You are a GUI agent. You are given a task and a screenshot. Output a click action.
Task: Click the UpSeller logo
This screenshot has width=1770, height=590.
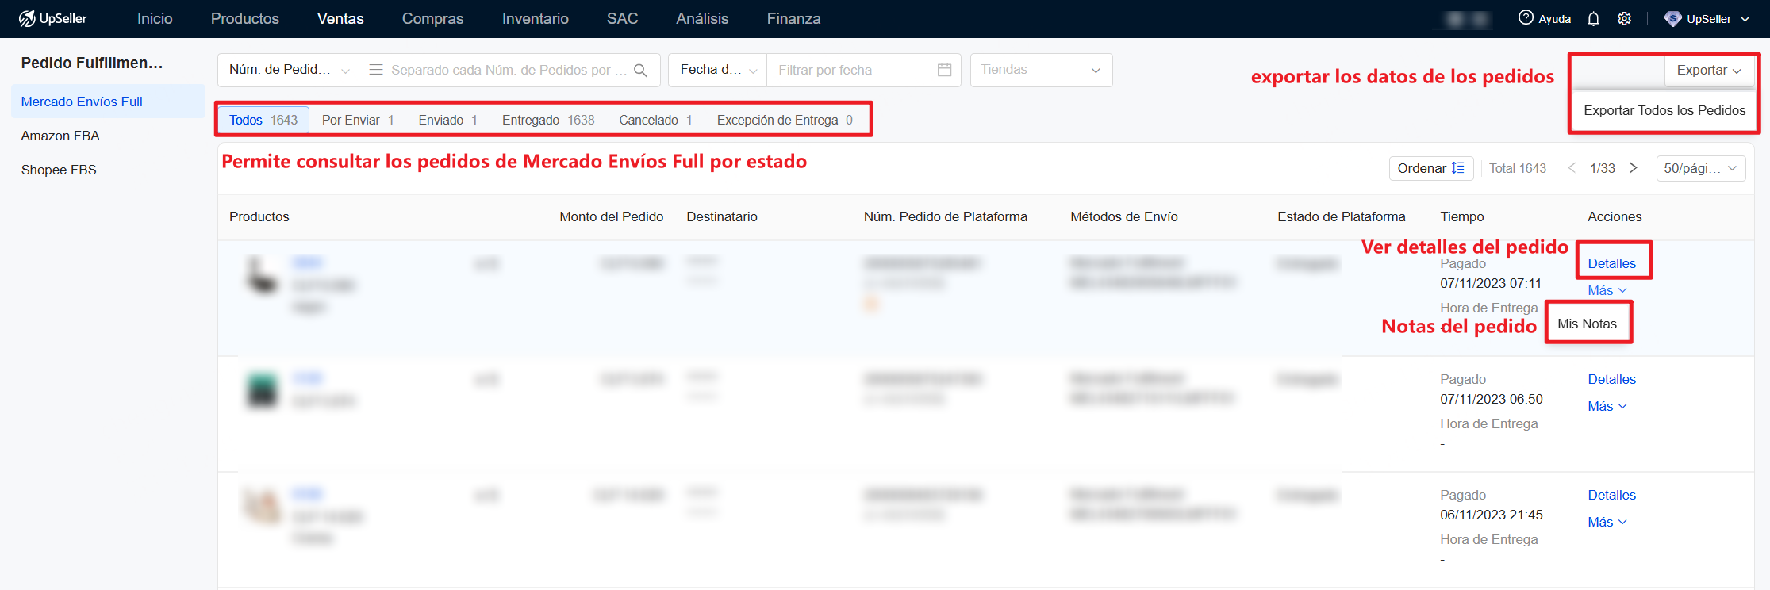[x=52, y=18]
